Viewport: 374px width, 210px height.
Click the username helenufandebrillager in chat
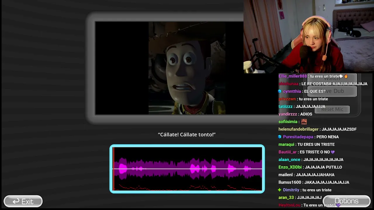point(299,129)
